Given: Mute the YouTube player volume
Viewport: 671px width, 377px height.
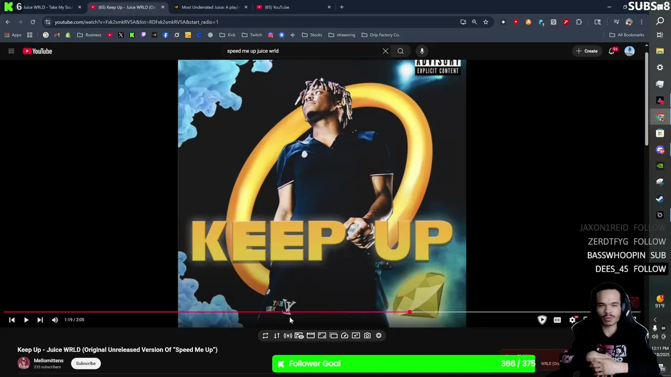Looking at the screenshot, I should [x=55, y=319].
